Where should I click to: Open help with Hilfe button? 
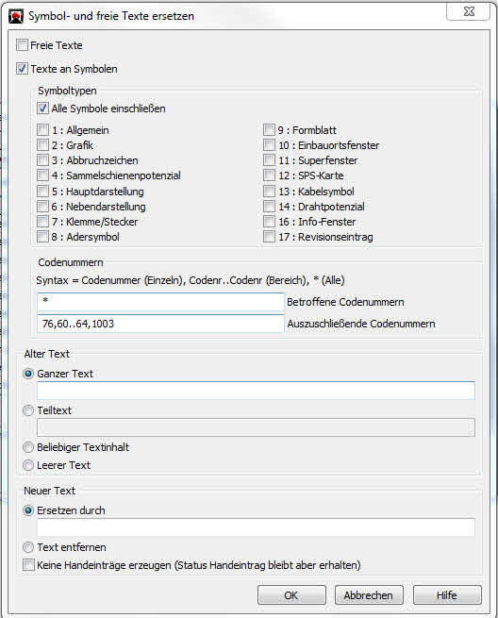(447, 594)
